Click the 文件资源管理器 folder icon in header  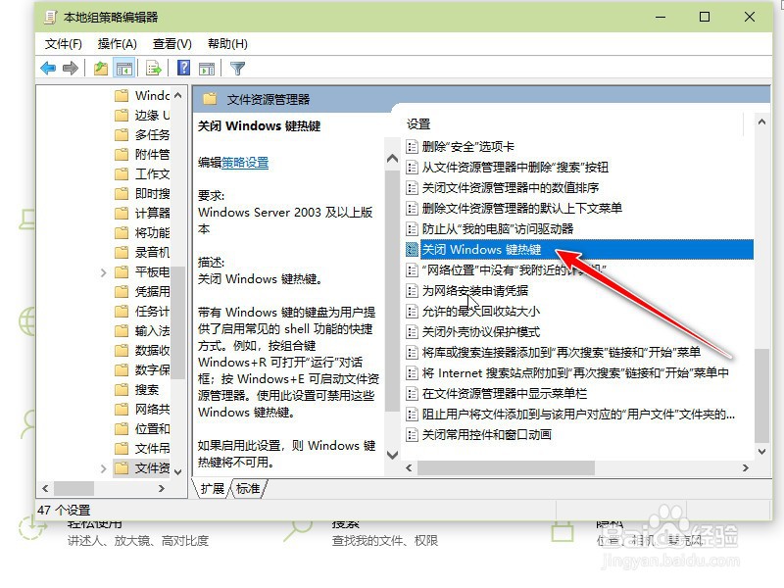(209, 98)
